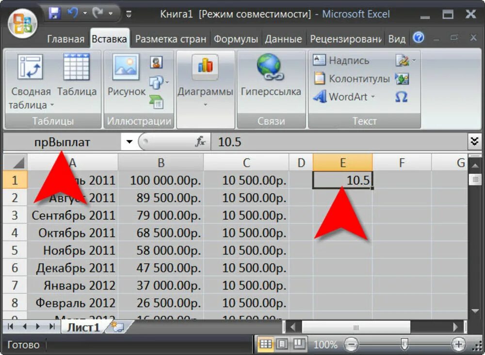The image size is (485, 355).
Task: Customize the Quick Access Toolbar
Action: pyautogui.click(x=129, y=14)
